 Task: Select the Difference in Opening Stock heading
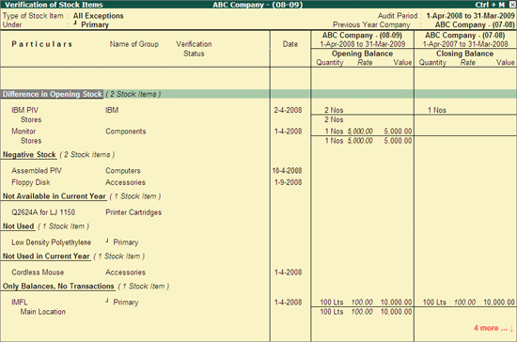coord(53,94)
